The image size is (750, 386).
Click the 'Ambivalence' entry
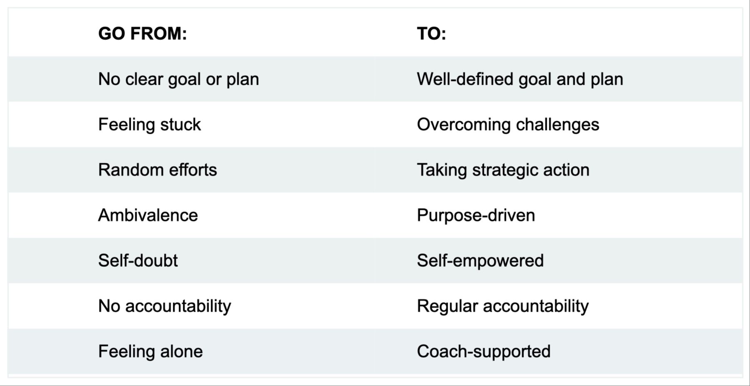click(148, 215)
